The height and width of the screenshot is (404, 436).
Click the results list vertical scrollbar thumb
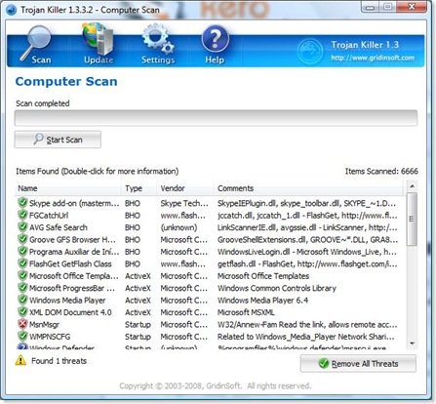(412, 219)
